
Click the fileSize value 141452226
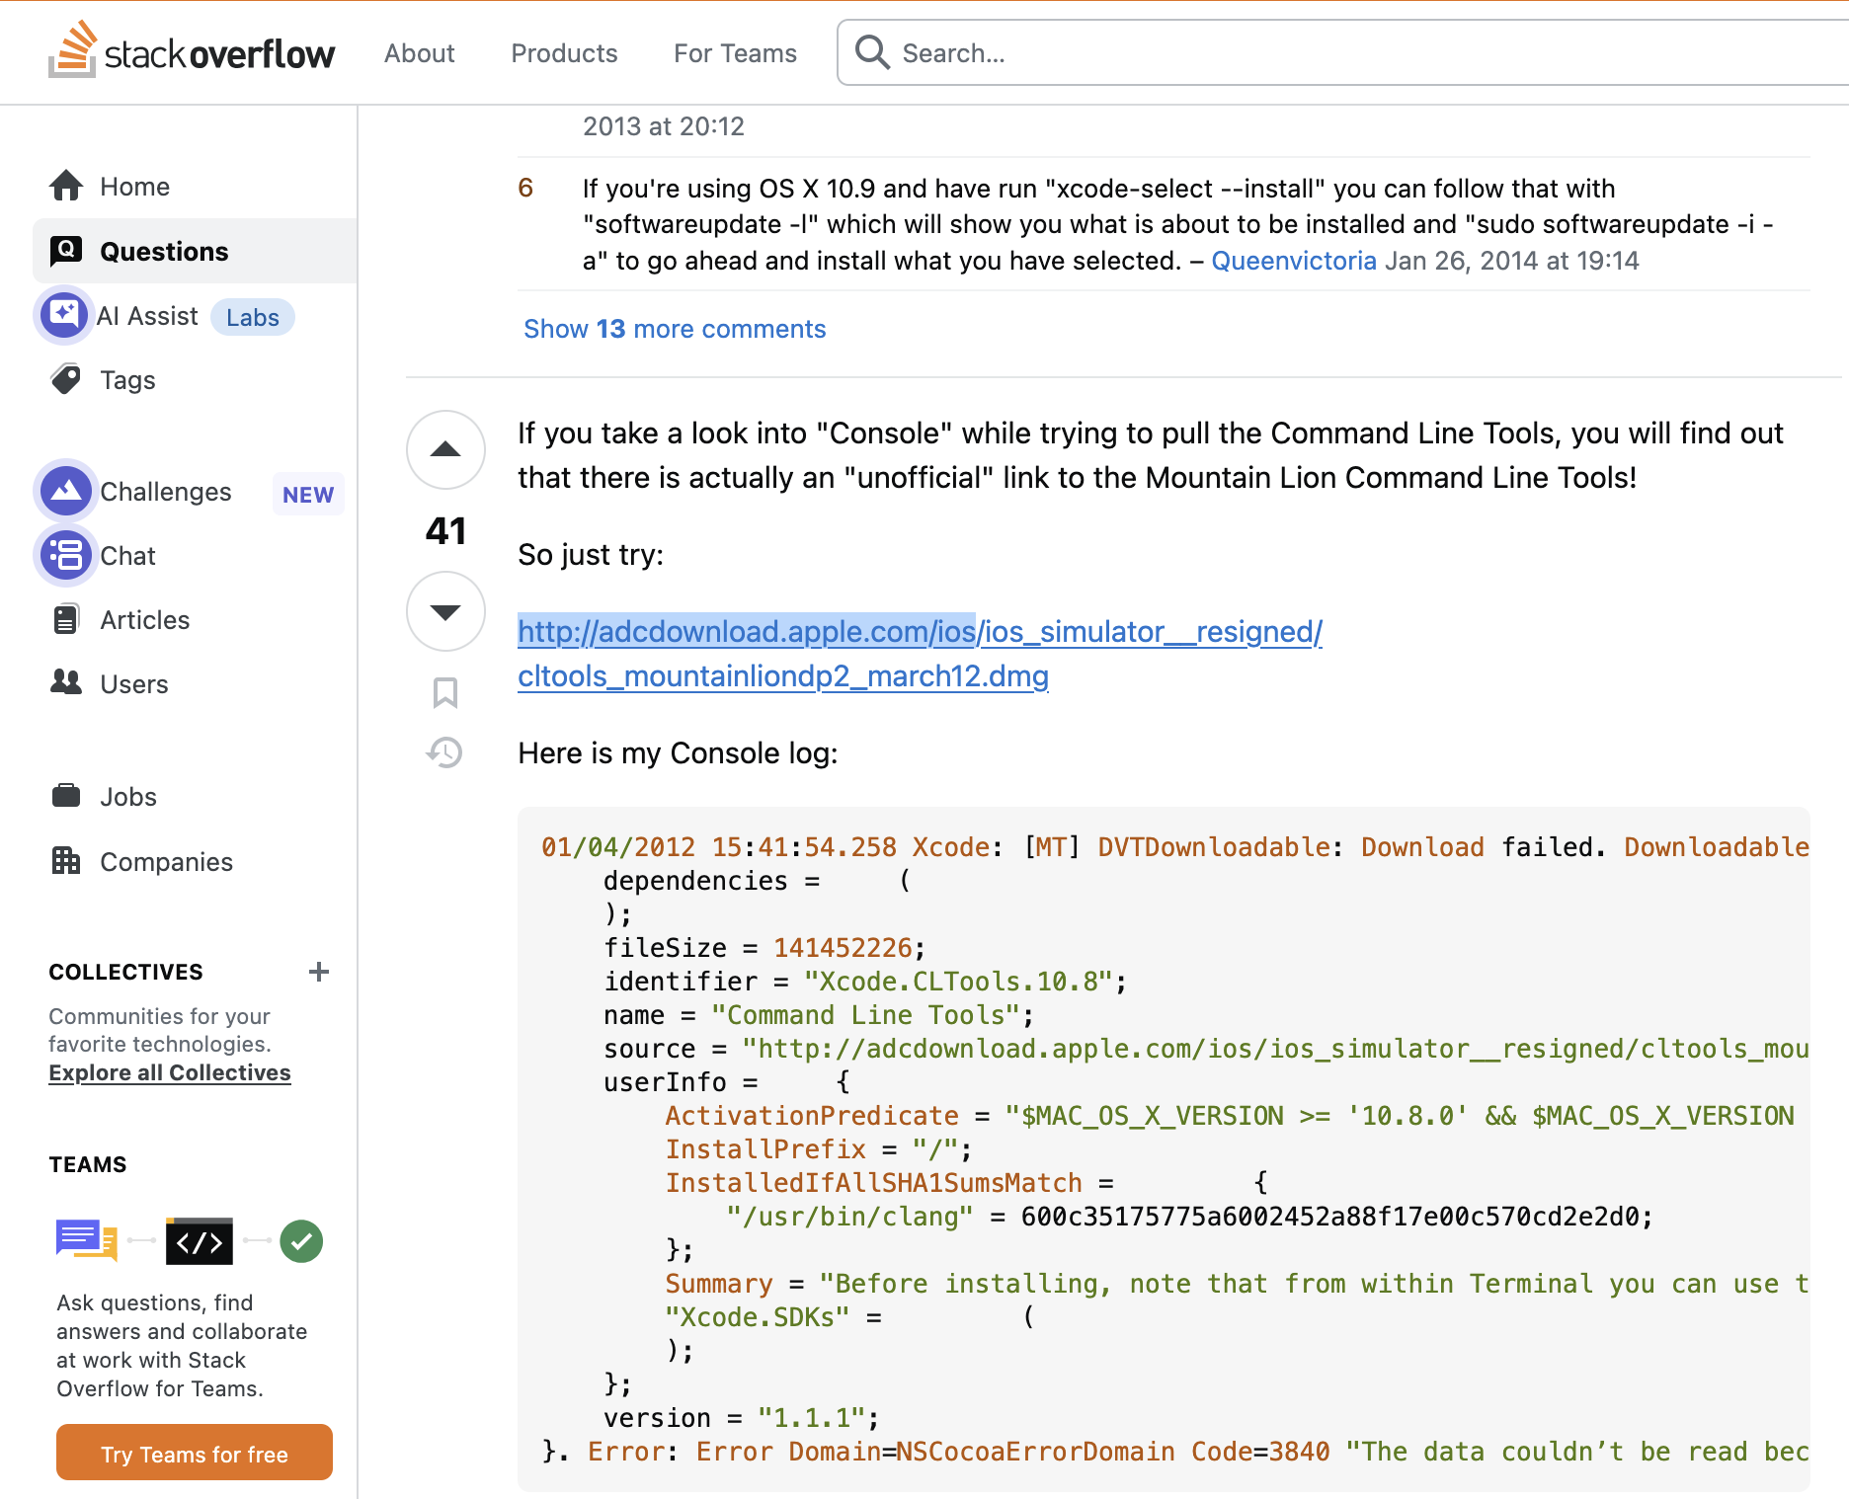click(843, 948)
